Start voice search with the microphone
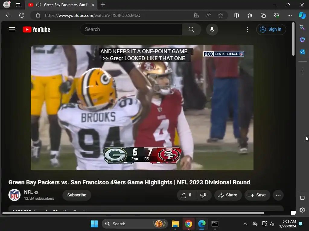 pyautogui.click(x=212, y=29)
